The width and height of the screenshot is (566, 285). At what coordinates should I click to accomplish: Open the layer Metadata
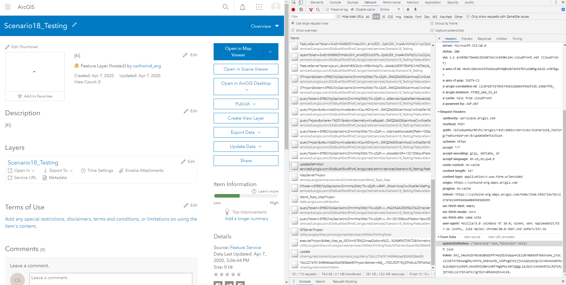(x=55, y=177)
